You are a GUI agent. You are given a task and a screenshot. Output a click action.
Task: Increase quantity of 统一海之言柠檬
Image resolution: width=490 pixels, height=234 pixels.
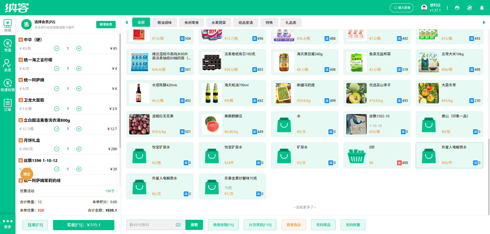(79, 68)
